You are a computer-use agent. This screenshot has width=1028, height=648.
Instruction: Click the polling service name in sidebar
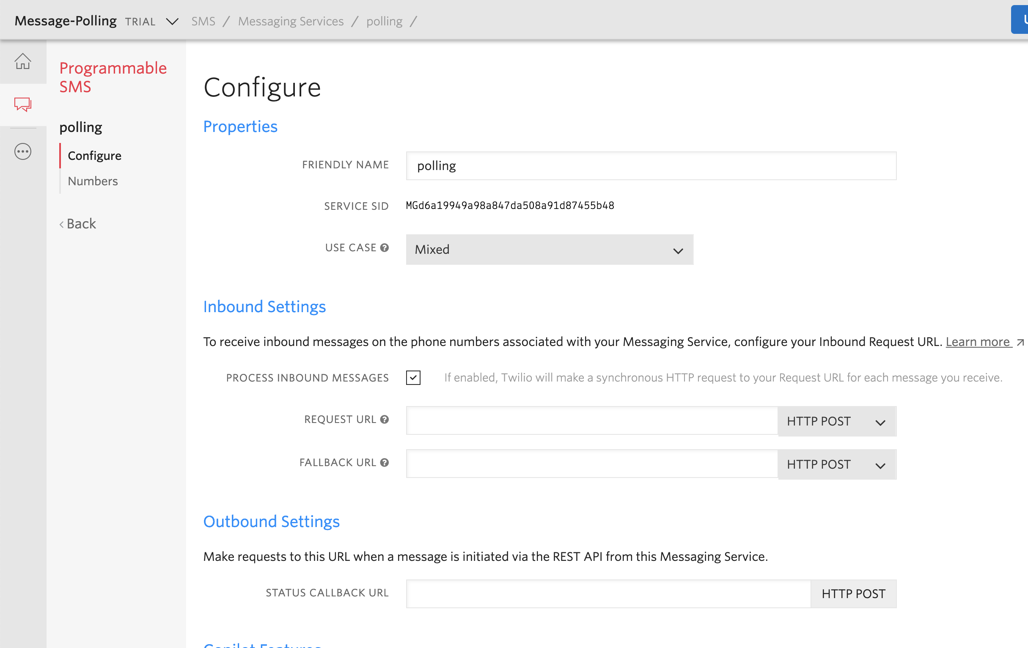click(81, 127)
